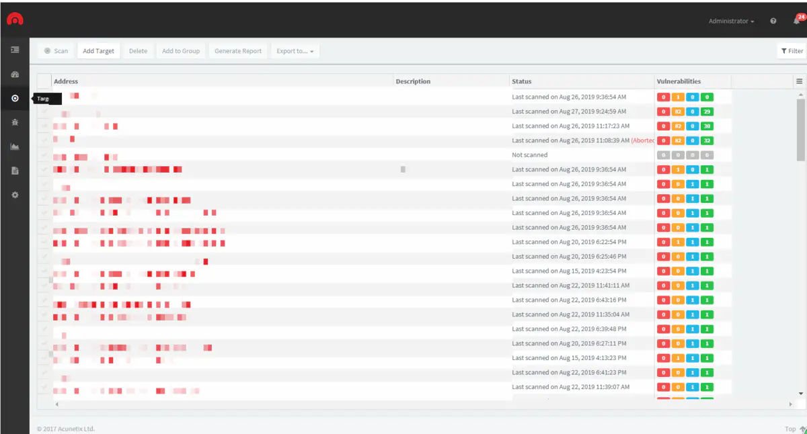Check the row scanned Aug 27, 2019 9:24:59 AM
Image resolution: width=807 pixels, height=434 pixels.
[x=44, y=112]
